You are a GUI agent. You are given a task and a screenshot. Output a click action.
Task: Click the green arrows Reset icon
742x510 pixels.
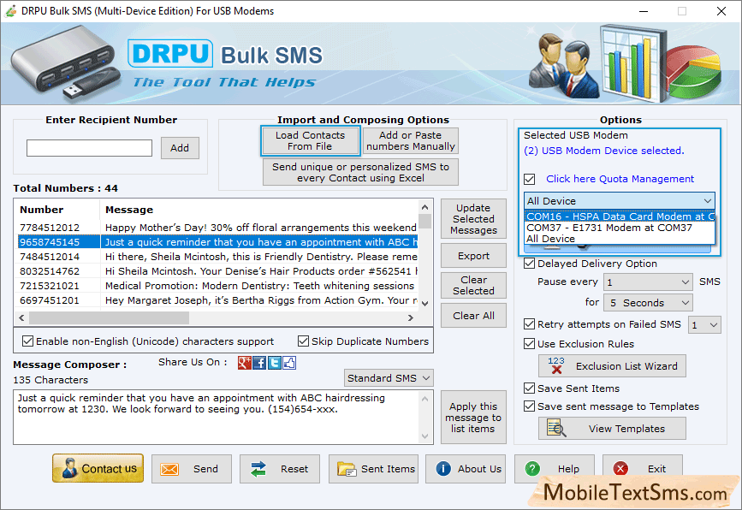[x=258, y=469]
